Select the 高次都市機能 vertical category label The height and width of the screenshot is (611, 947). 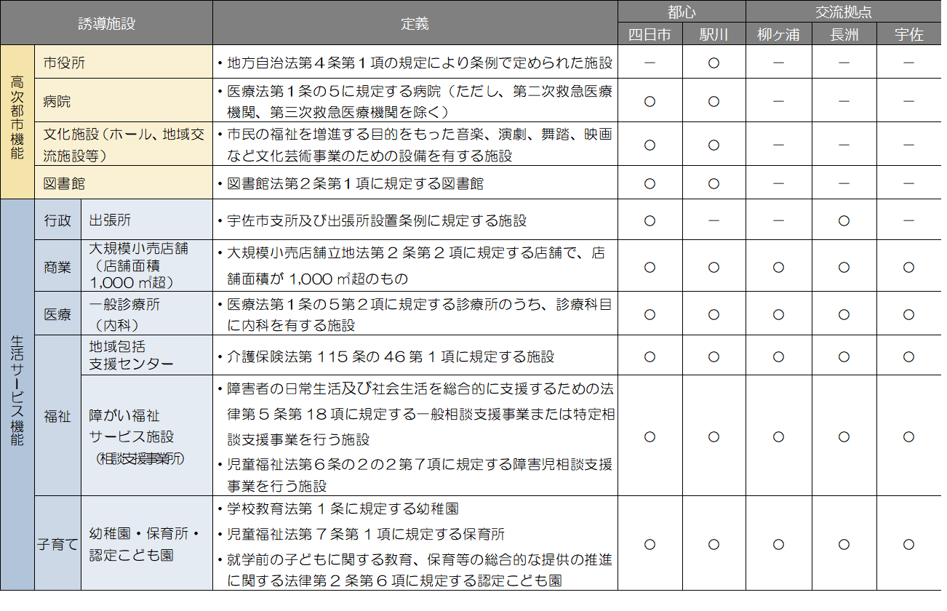pyautogui.click(x=17, y=121)
